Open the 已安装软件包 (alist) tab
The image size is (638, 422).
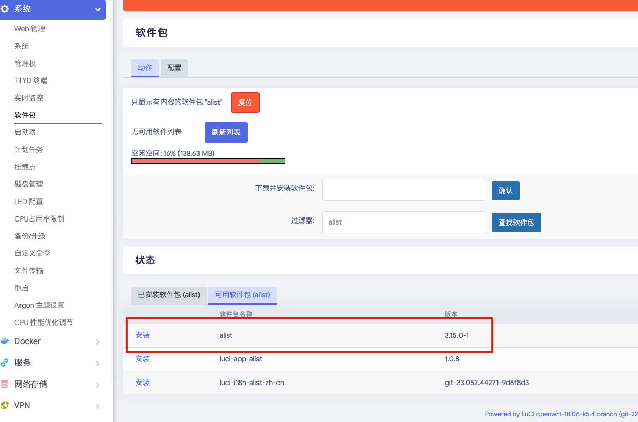[168, 295]
